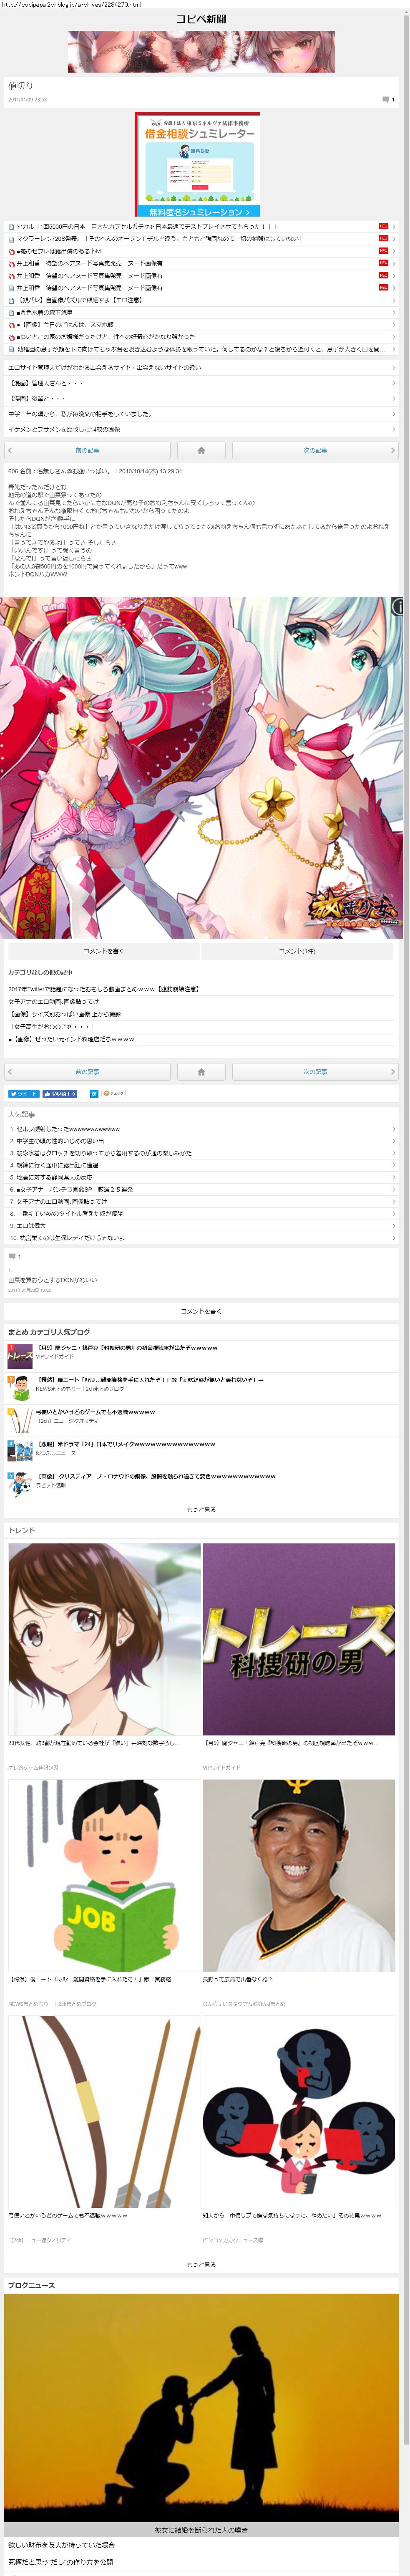
Task: Open the anime girl trend thumbnail
Action: (104, 1639)
